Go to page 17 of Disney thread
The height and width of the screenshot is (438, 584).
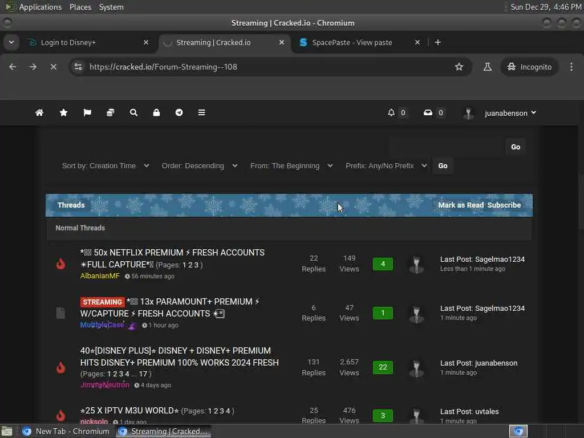(x=143, y=374)
